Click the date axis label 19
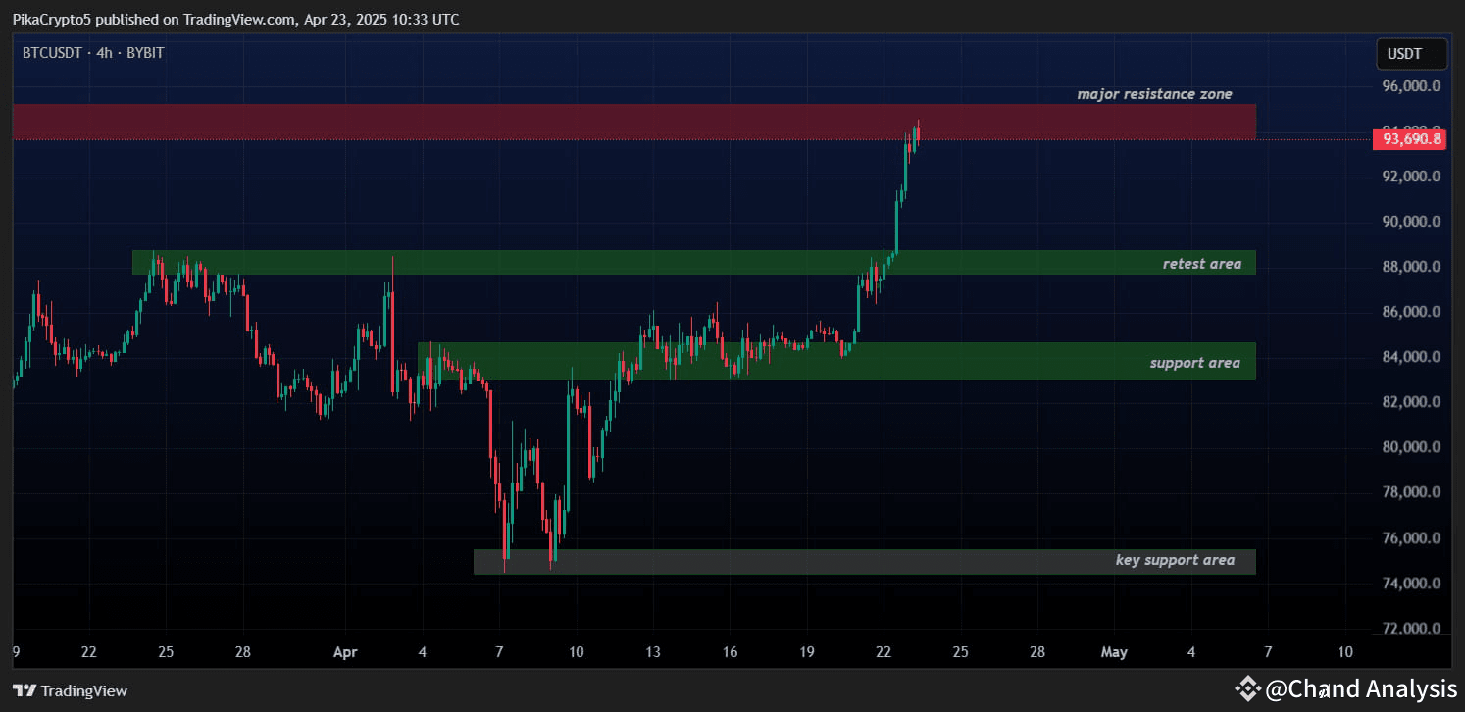1465x712 pixels. click(806, 652)
